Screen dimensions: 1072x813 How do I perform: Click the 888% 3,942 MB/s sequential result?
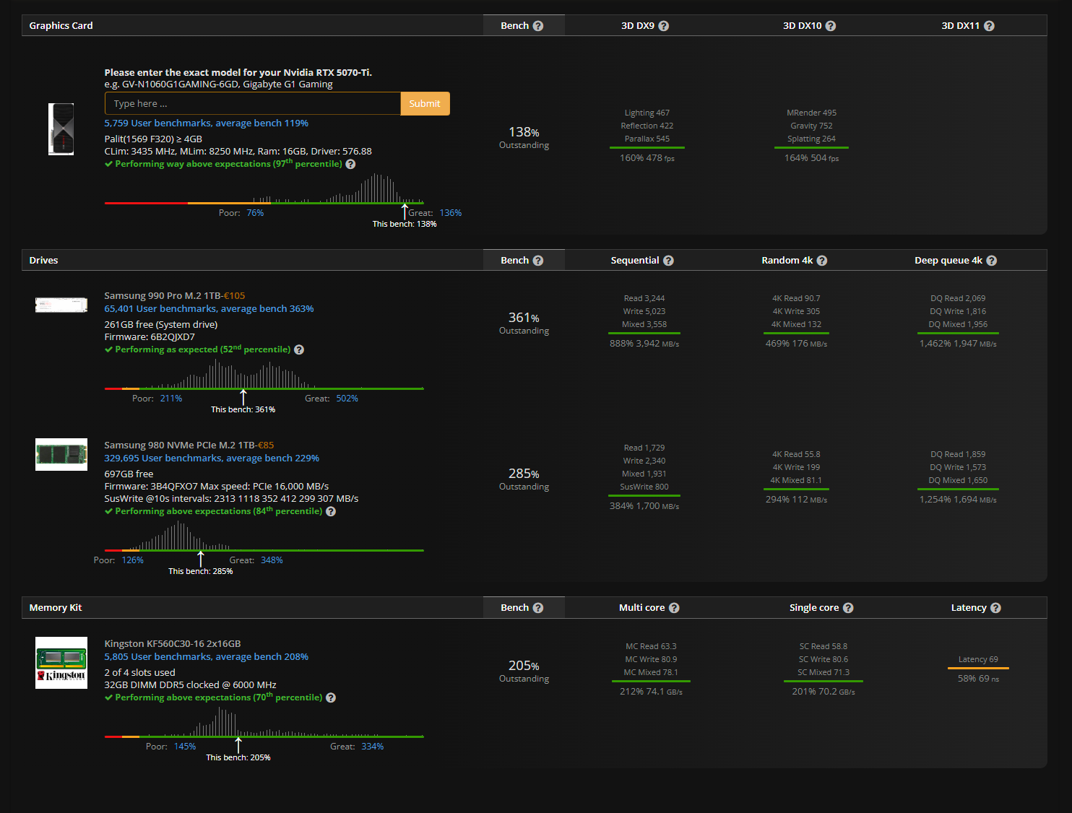(x=644, y=344)
